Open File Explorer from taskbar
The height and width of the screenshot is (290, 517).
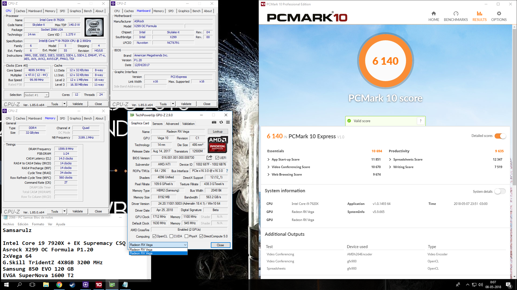46,285
